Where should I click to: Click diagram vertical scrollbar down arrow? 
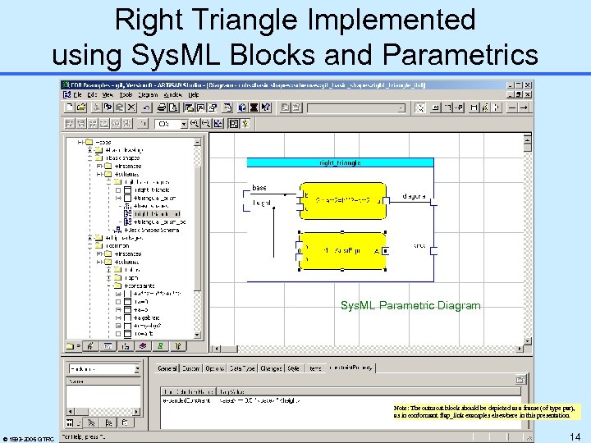(527, 341)
